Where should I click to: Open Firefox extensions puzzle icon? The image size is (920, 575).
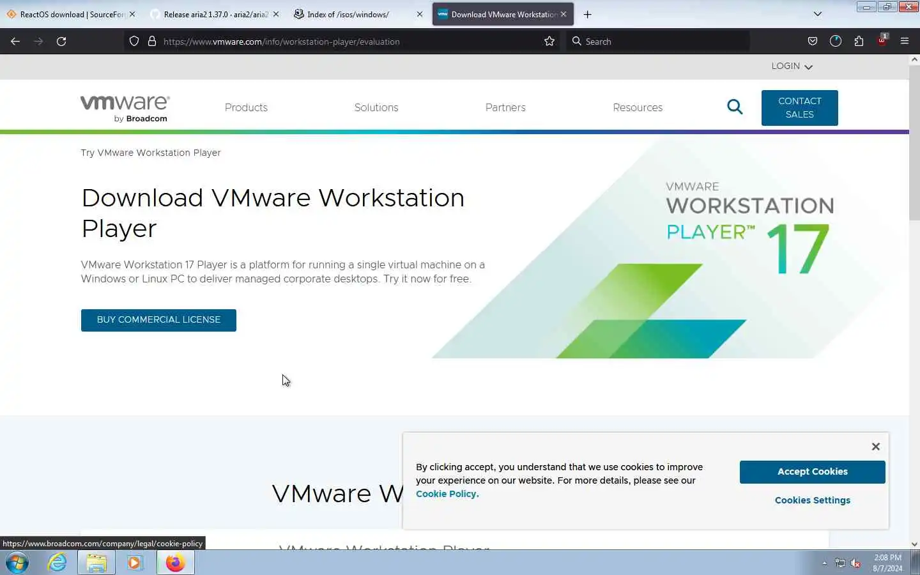[x=859, y=42]
